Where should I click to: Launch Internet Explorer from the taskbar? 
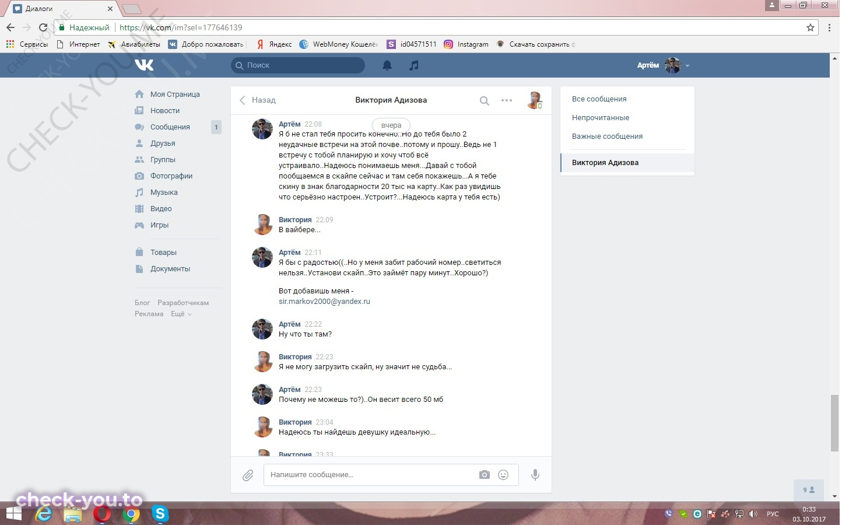click(x=44, y=514)
